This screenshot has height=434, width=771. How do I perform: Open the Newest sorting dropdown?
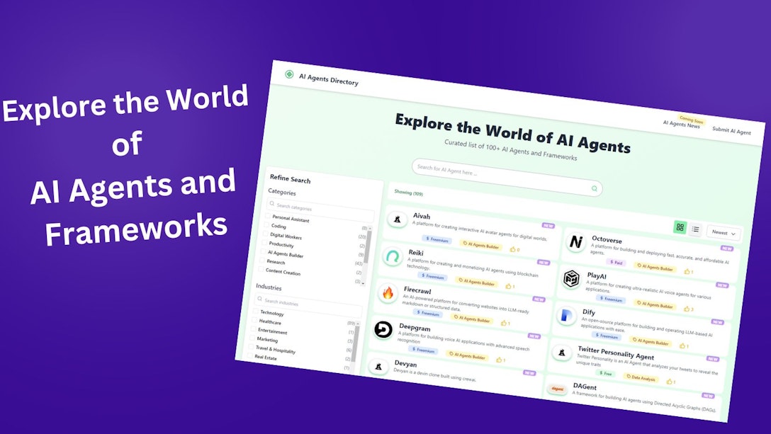pos(723,233)
